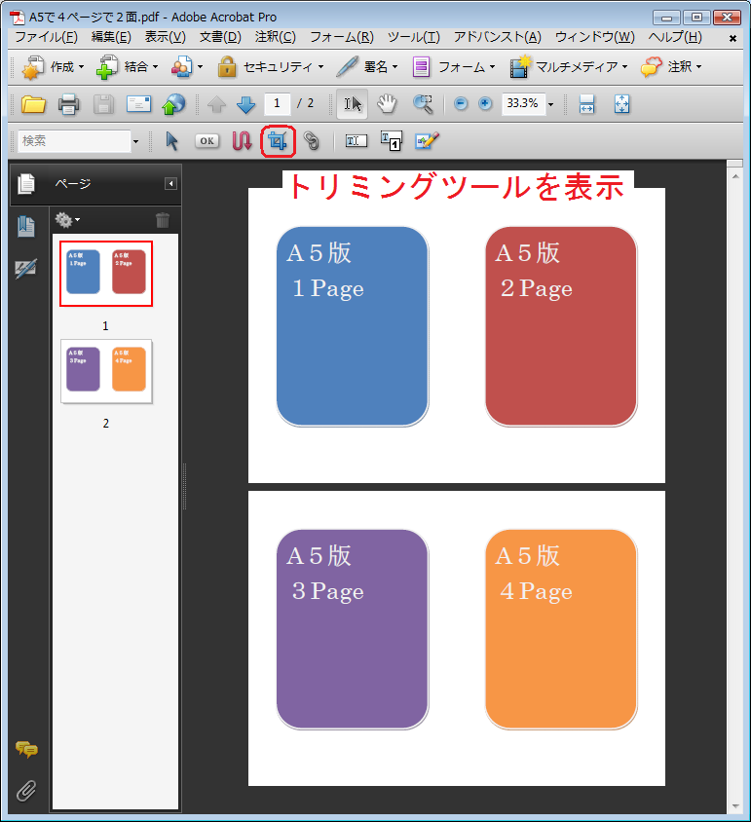Choose the Marquee Zoom tool
751x822 pixels.
click(x=423, y=104)
